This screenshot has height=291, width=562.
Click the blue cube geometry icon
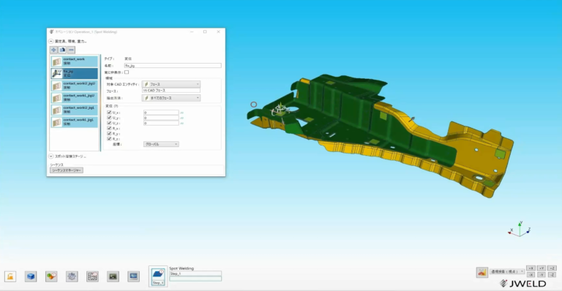(31, 276)
